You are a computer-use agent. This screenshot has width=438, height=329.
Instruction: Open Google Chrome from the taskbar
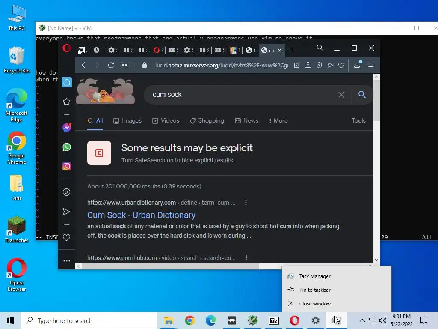[189, 320]
